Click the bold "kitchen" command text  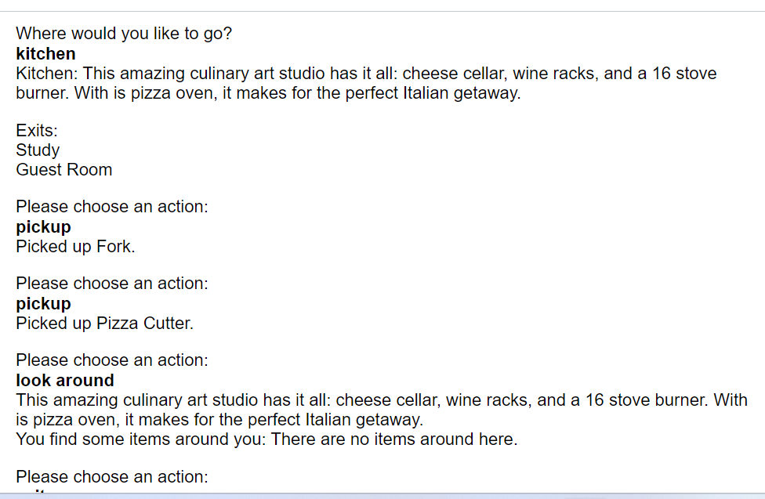tap(45, 54)
